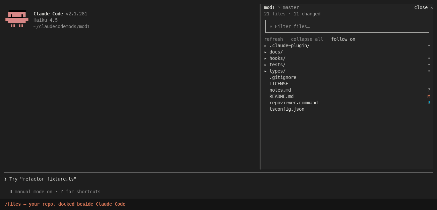Close the files panel with close ×

click(x=424, y=7)
